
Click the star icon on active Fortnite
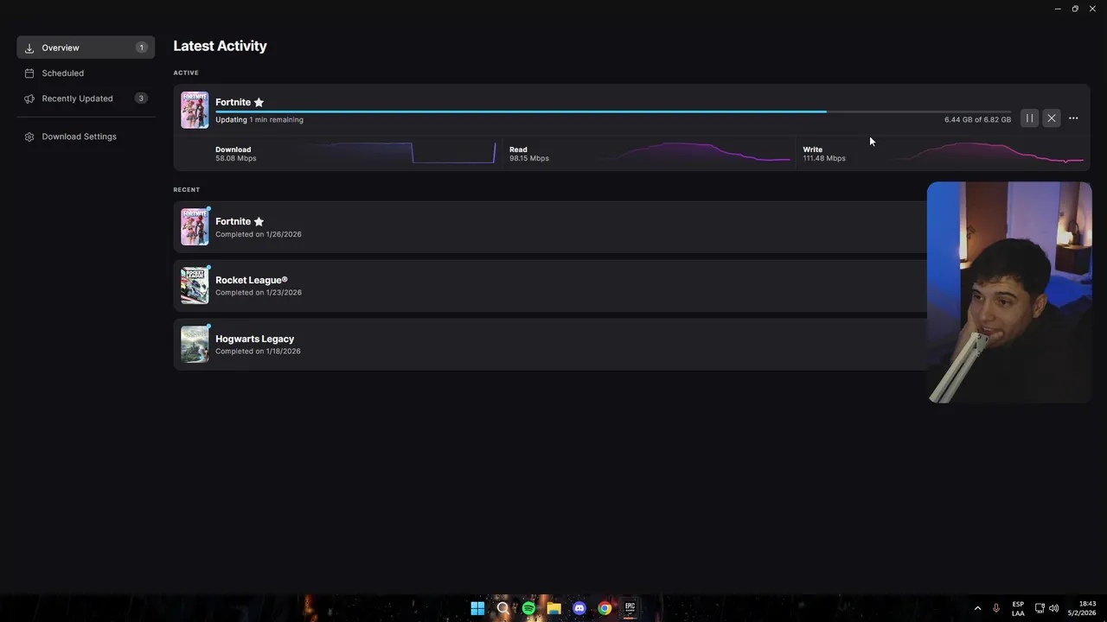259,102
